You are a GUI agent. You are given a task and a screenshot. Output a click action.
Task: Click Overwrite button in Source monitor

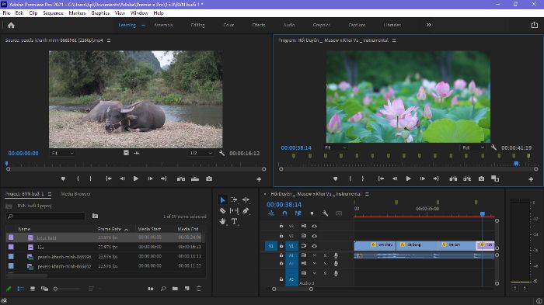[x=195, y=178]
